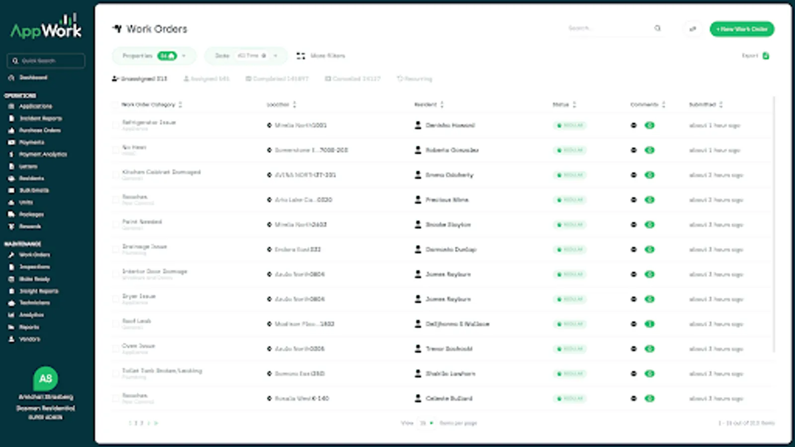The image size is (795, 447).
Task: Check the Roof Leak work order row
Action: 115,324
